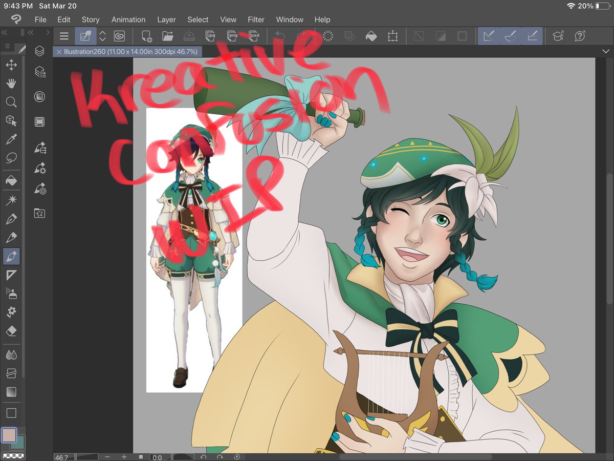Select the Hand tool
This screenshot has height=461, width=614.
(11, 83)
